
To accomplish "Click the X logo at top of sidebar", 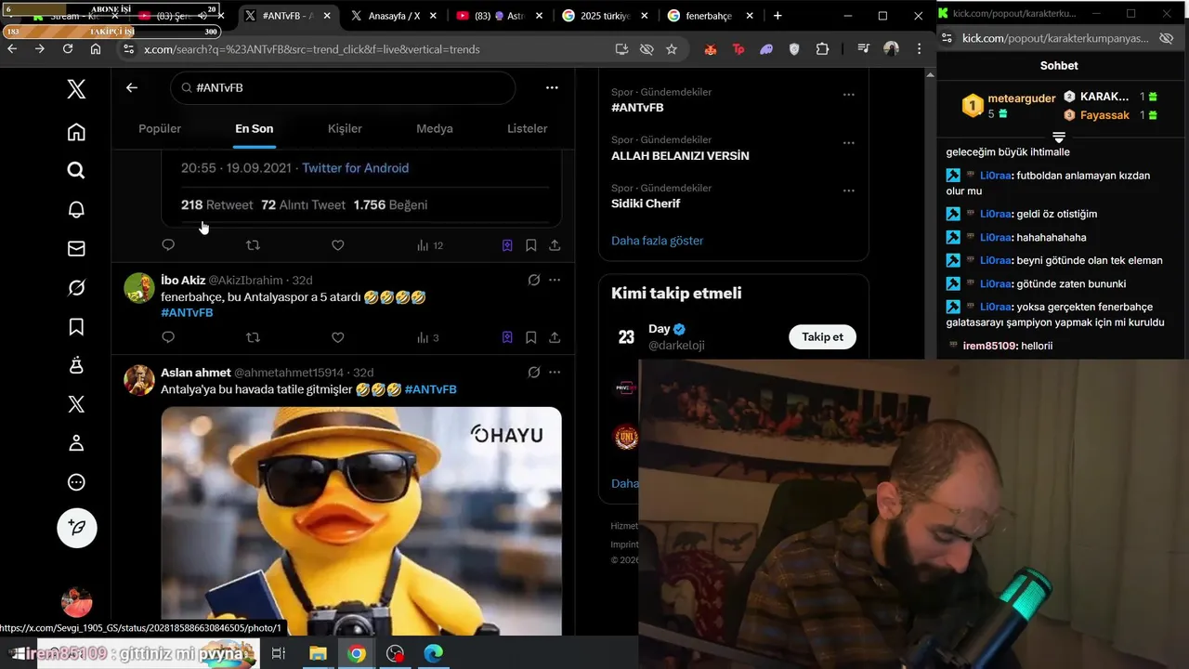I will 76,88.
